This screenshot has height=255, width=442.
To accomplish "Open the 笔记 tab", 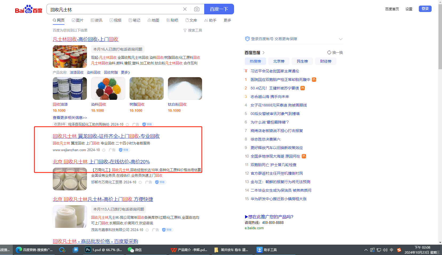I will click(x=134, y=20).
